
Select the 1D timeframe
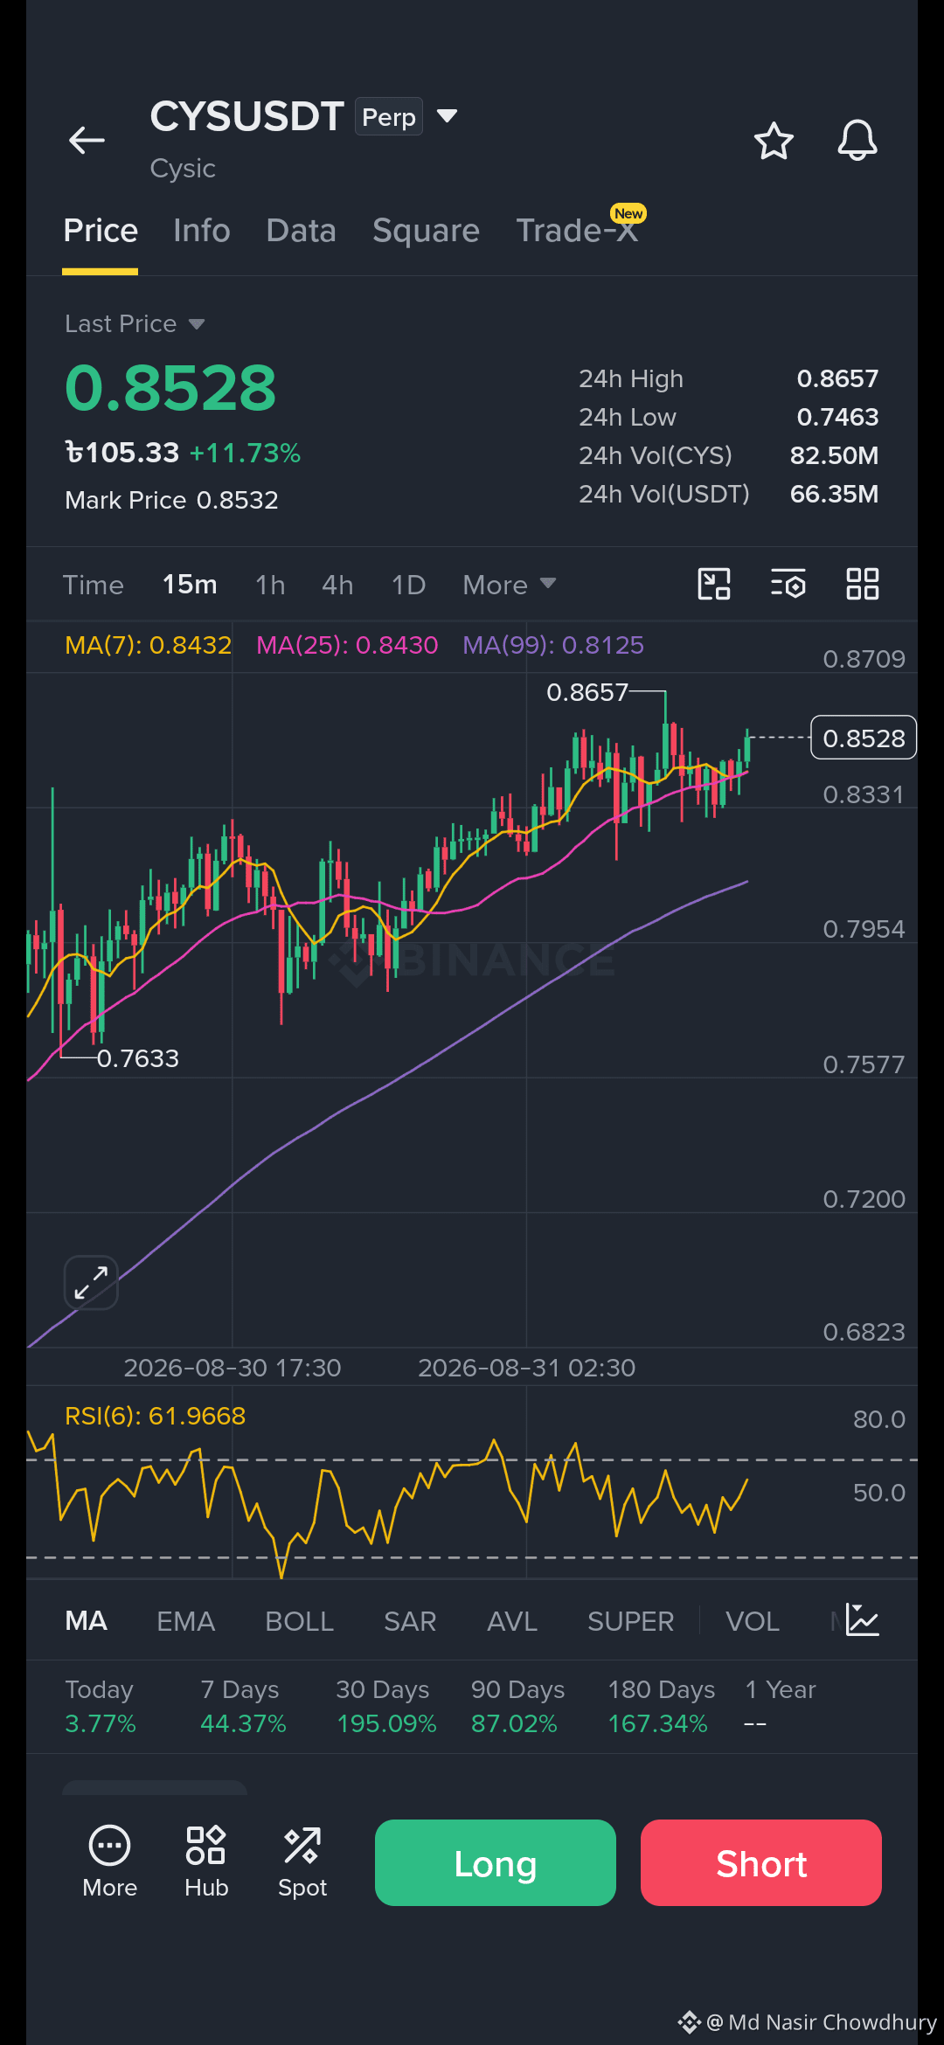[x=408, y=585]
